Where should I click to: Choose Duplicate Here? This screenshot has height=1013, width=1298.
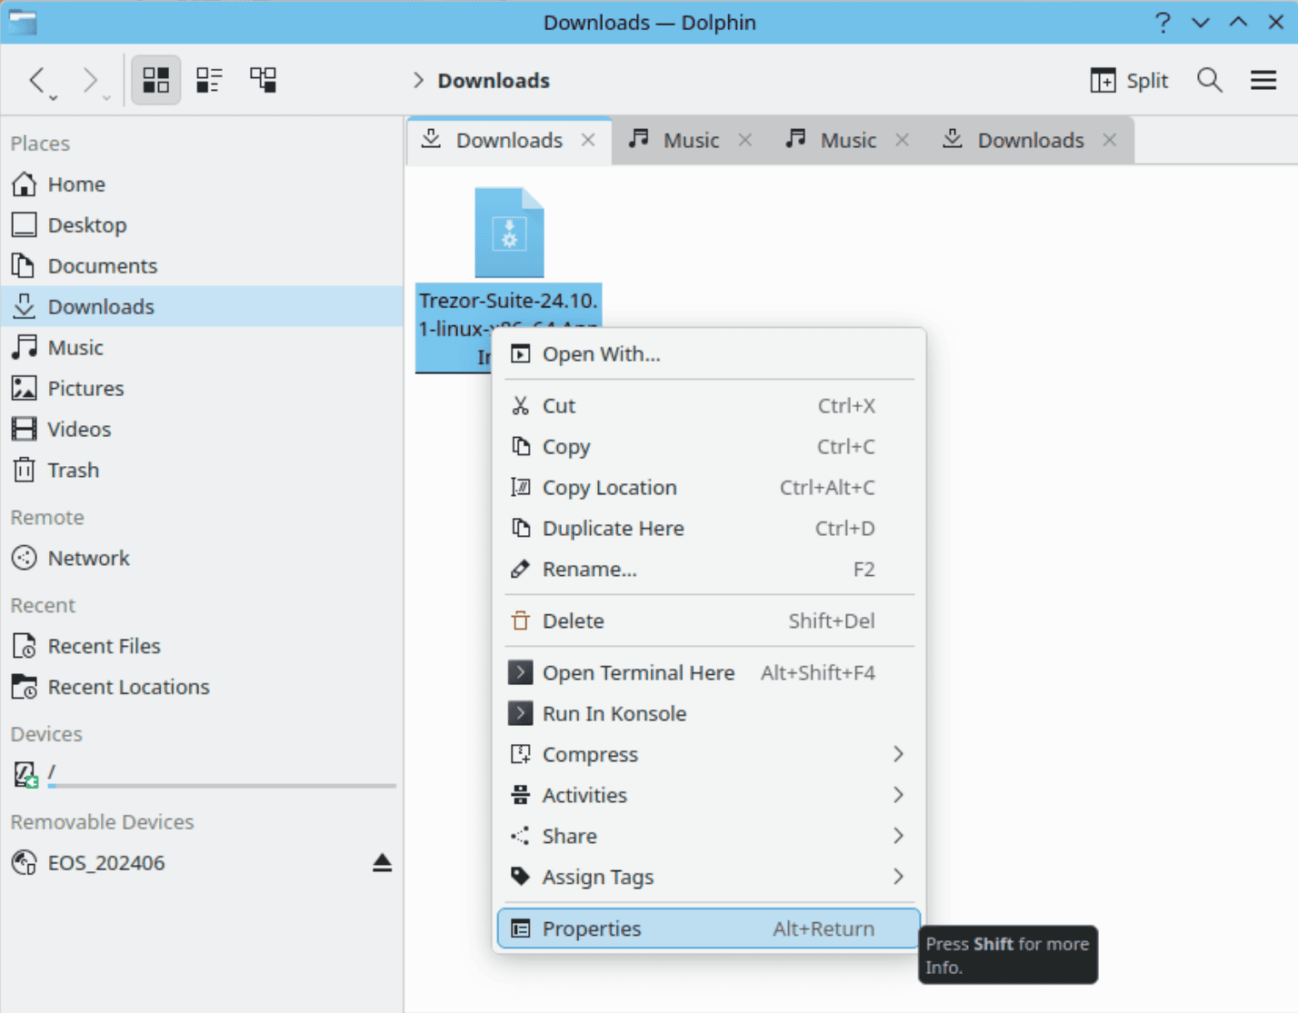click(708, 529)
